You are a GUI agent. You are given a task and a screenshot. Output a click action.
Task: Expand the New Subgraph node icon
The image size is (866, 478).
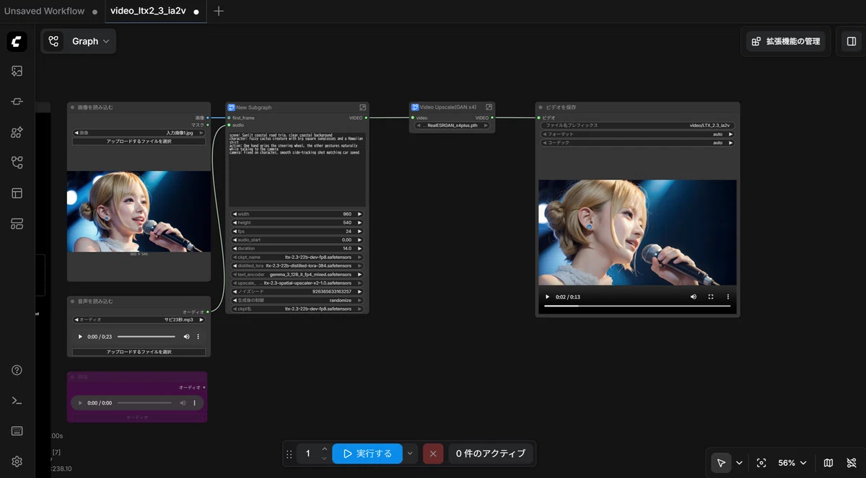pos(363,107)
